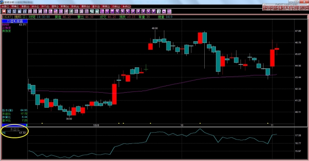The image size is (309, 161).
Task: Click the zigzag line-chart toolbar icon
Action: [55, 11]
